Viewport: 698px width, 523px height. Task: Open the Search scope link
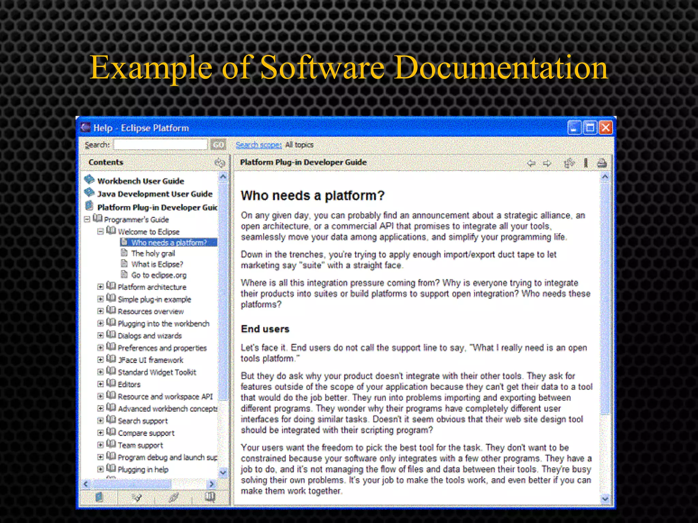coord(259,145)
